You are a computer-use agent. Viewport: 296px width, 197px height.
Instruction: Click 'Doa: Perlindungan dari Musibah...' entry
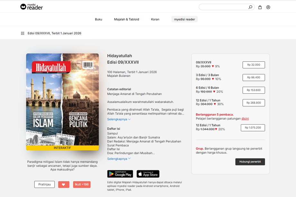pyautogui.click(x=131, y=153)
